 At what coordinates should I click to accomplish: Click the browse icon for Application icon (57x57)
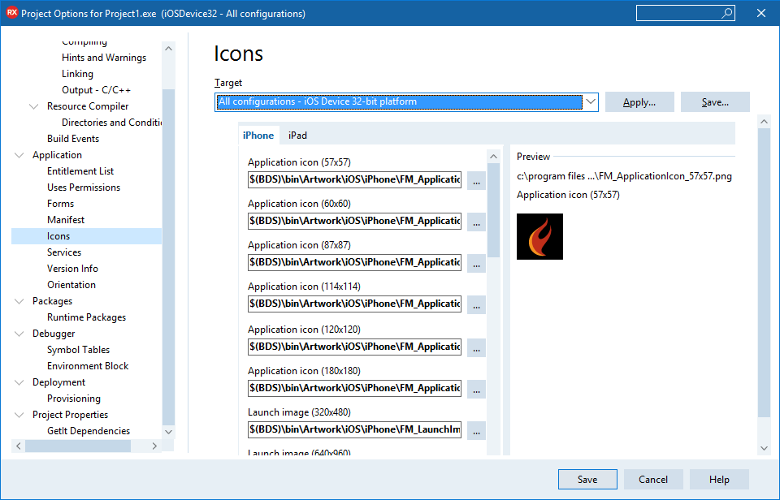tap(476, 179)
